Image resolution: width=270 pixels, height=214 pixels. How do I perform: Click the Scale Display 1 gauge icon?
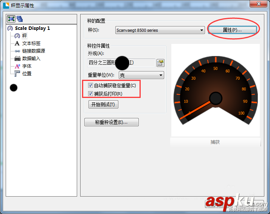[x=10, y=28]
